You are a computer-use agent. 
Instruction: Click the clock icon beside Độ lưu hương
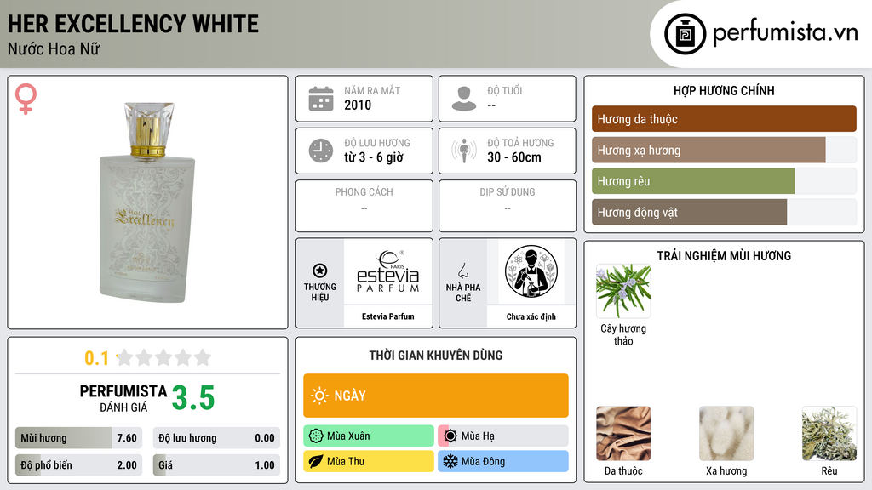point(321,151)
